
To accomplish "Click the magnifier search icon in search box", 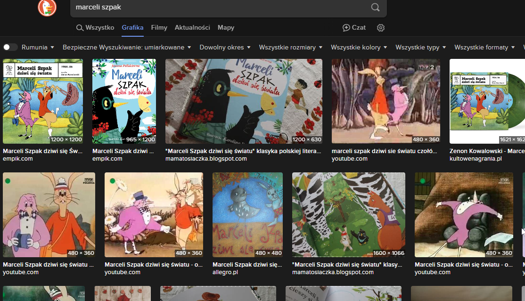I will tap(375, 7).
